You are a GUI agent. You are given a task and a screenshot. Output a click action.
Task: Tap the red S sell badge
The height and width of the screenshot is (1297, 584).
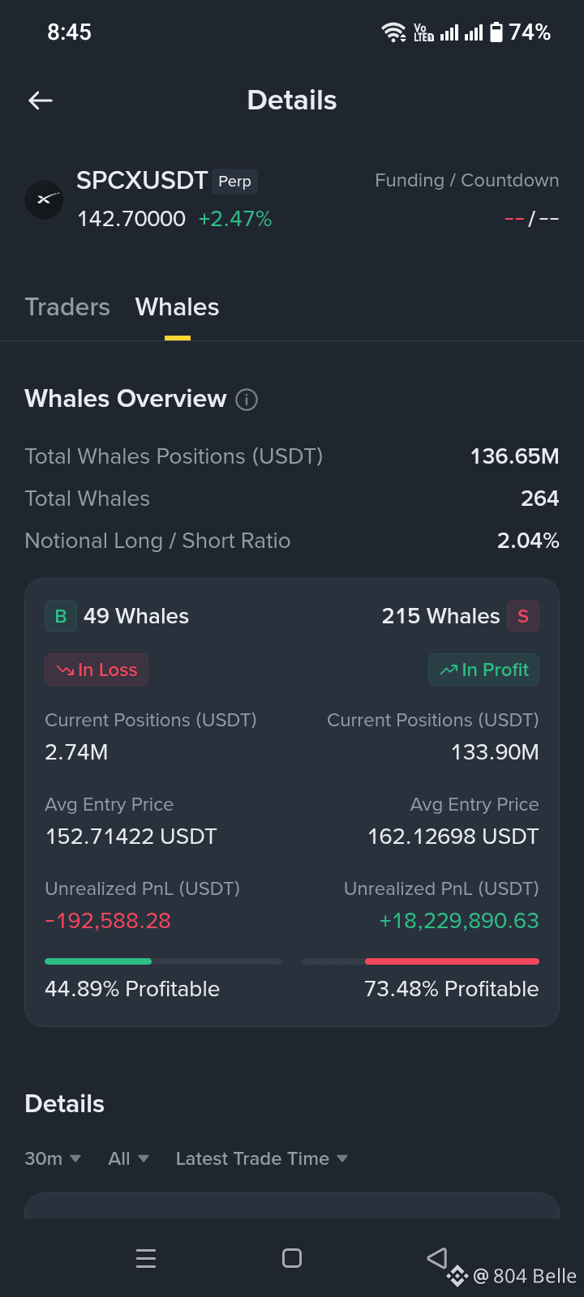coord(523,616)
